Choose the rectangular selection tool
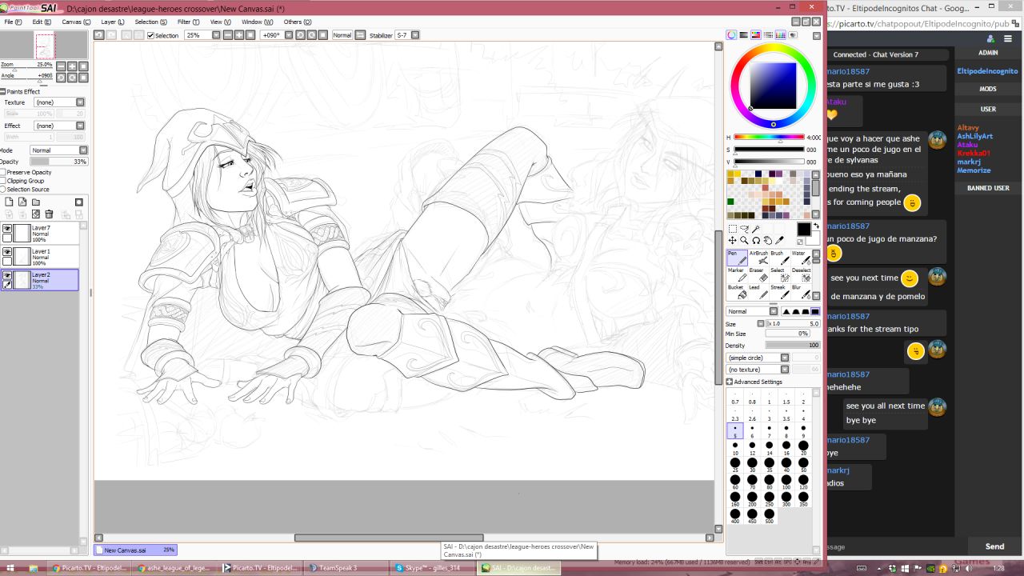The width and height of the screenshot is (1024, 576). 732,229
